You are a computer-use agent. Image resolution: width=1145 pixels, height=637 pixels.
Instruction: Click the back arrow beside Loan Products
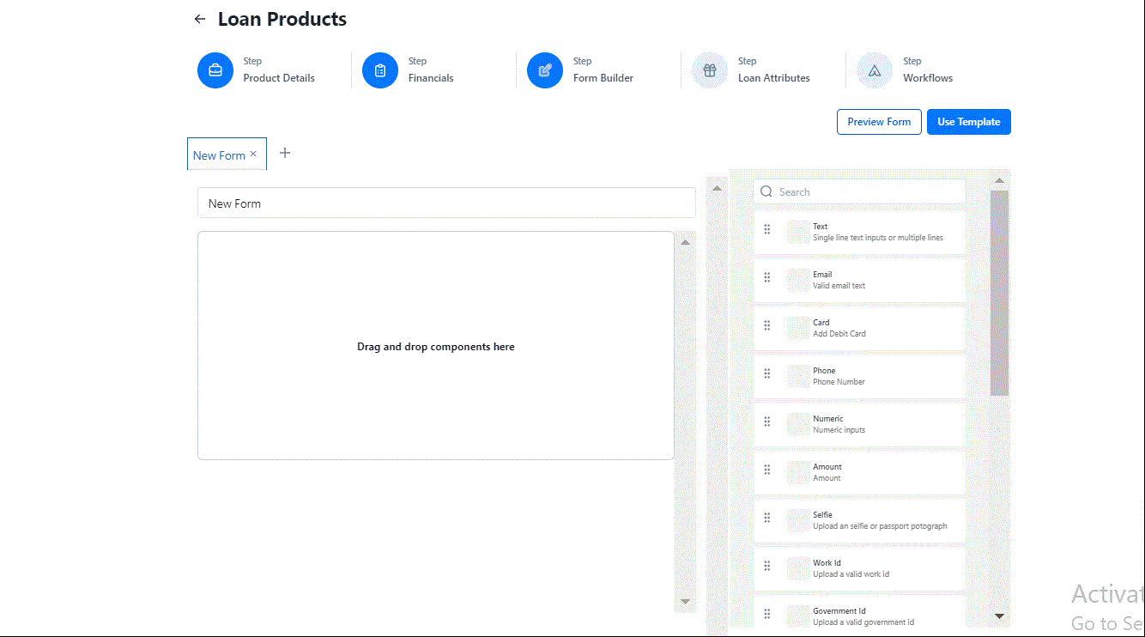coord(200,19)
